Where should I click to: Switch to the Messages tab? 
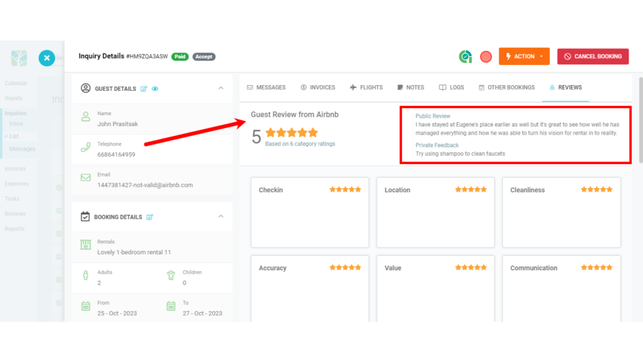pyautogui.click(x=266, y=88)
